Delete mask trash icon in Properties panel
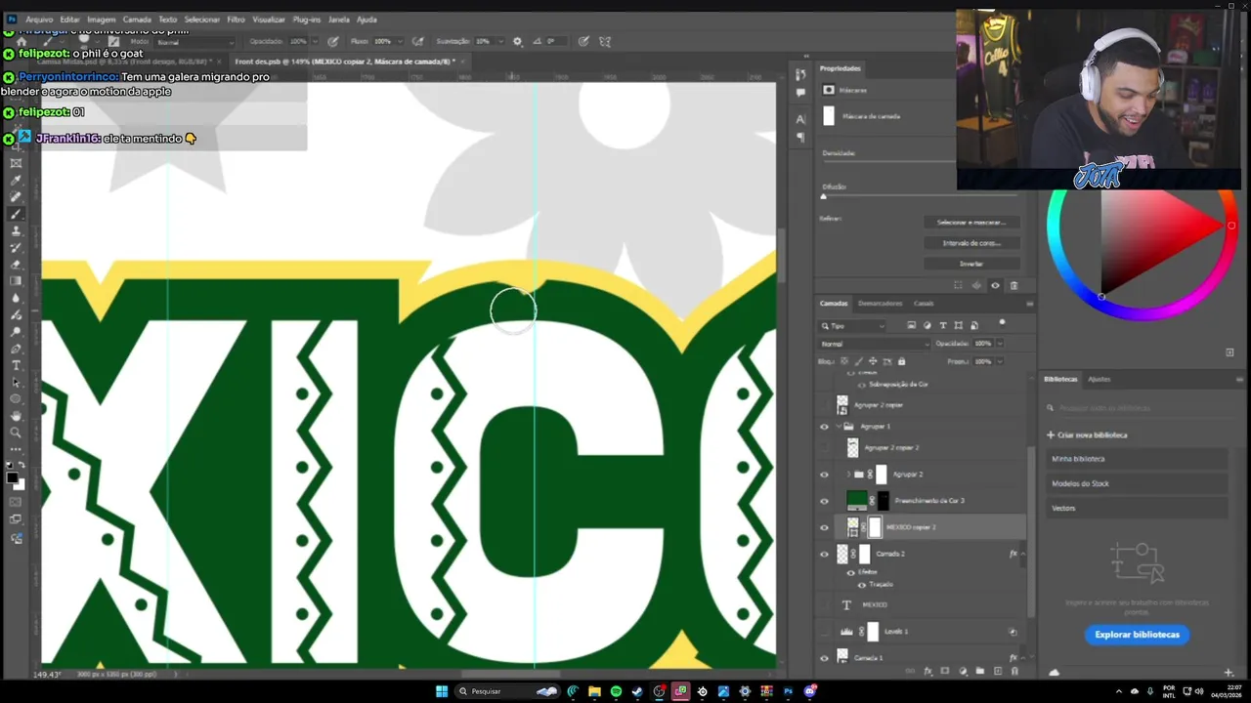Viewport: 1251px width, 703px height. [x=1014, y=285]
